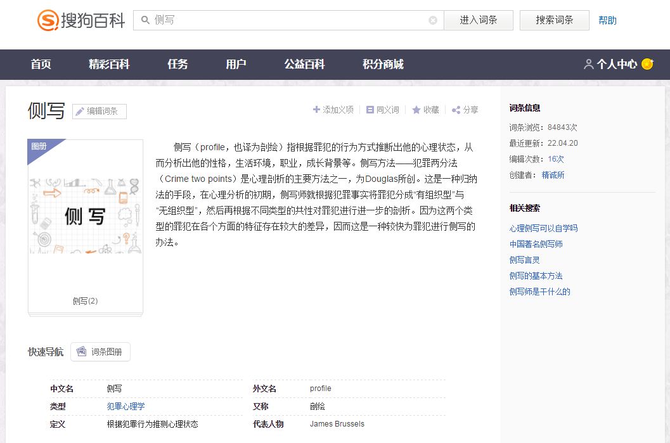Open 用户 navigation item
This screenshot has width=670, height=443.
click(236, 64)
